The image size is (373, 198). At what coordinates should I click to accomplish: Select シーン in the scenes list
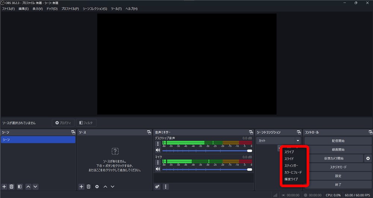click(x=38, y=139)
